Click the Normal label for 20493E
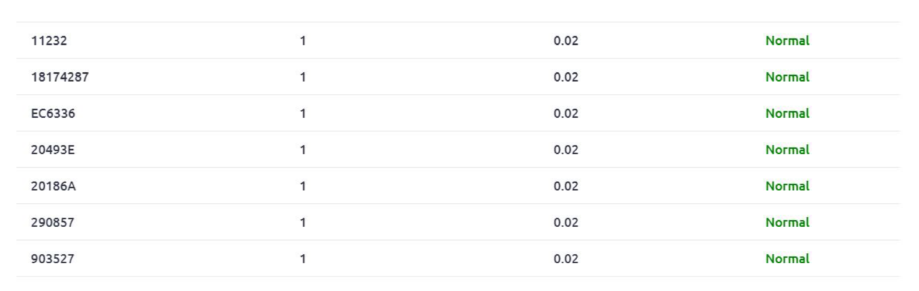Screen dimensions: 919x291 point(787,150)
